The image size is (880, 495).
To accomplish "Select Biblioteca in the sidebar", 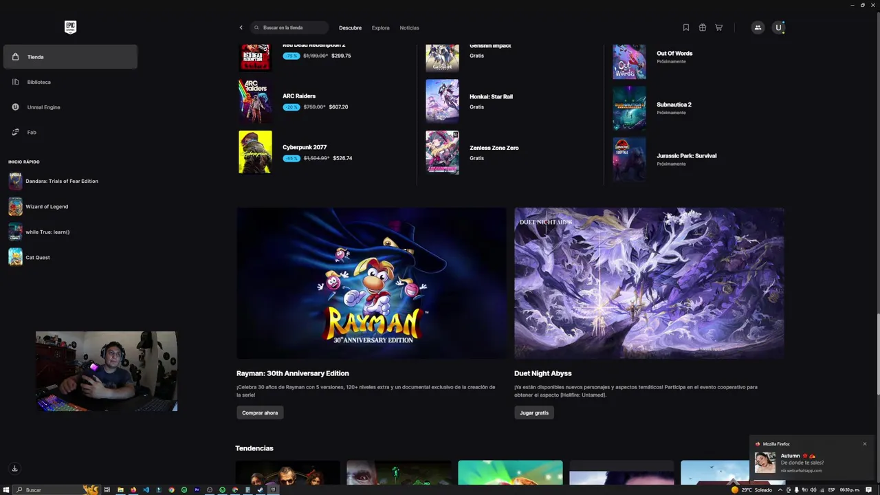I will coord(70,82).
